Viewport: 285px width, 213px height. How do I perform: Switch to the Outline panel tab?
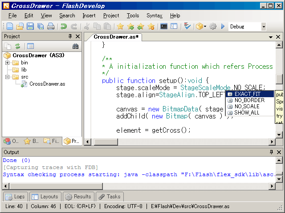point(11,141)
